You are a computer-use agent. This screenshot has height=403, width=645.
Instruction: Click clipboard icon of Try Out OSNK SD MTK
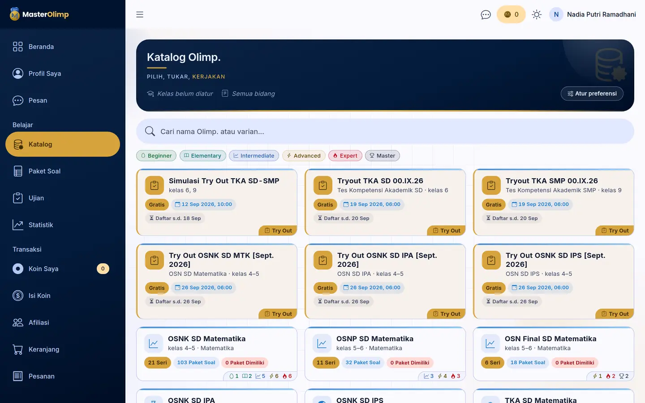[x=155, y=260]
